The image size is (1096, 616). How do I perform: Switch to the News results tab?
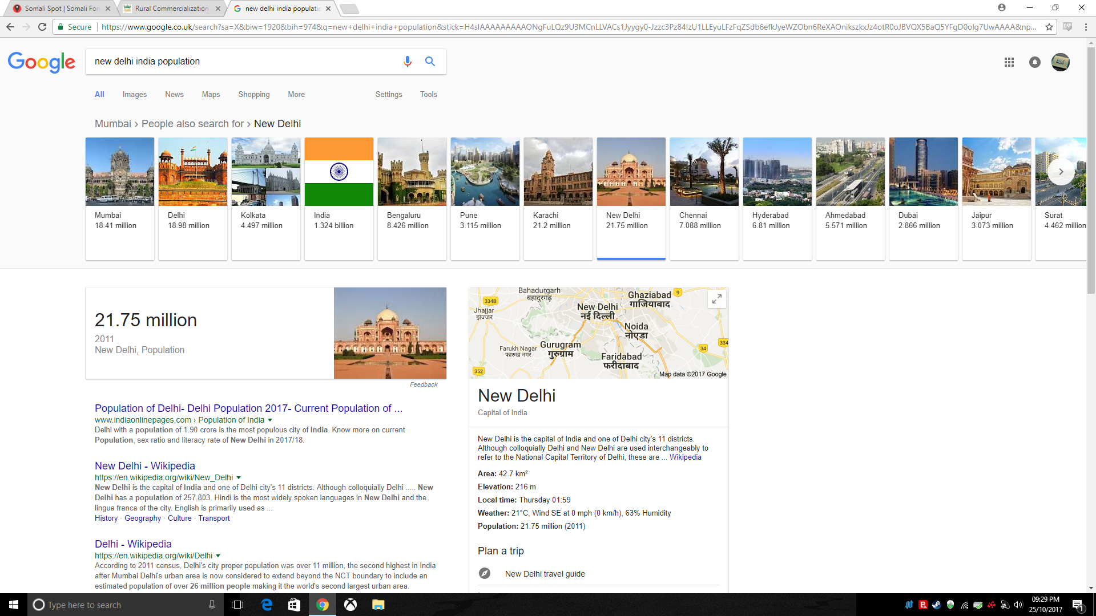(x=175, y=95)
